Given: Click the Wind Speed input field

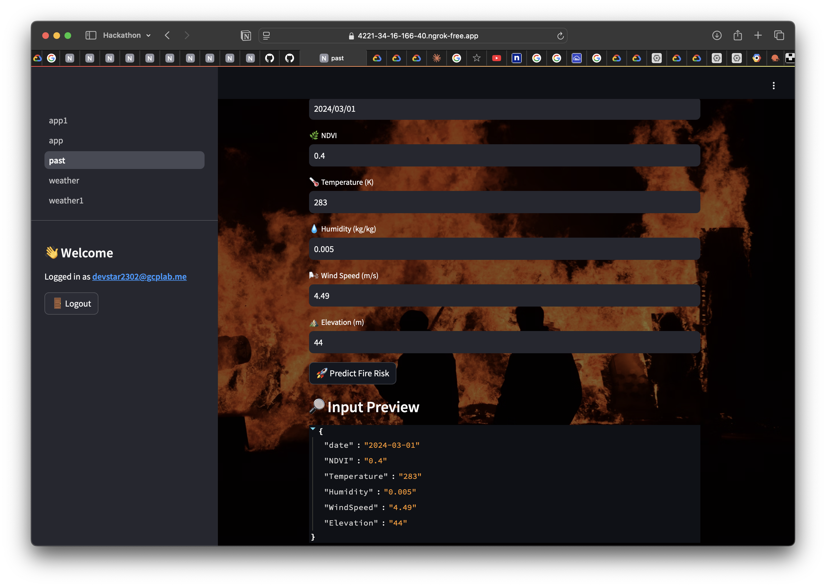Looking at the screenshot, I should 504,296.
